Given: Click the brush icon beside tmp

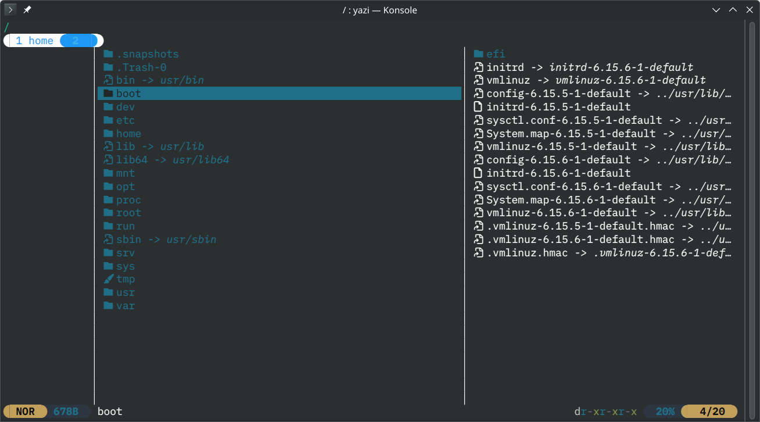Looking at the screenshot, I should (107, 279).
